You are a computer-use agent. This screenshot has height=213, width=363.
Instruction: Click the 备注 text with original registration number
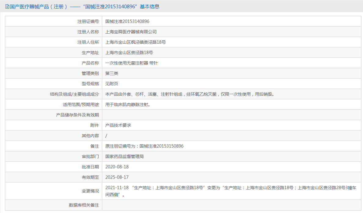144,146
